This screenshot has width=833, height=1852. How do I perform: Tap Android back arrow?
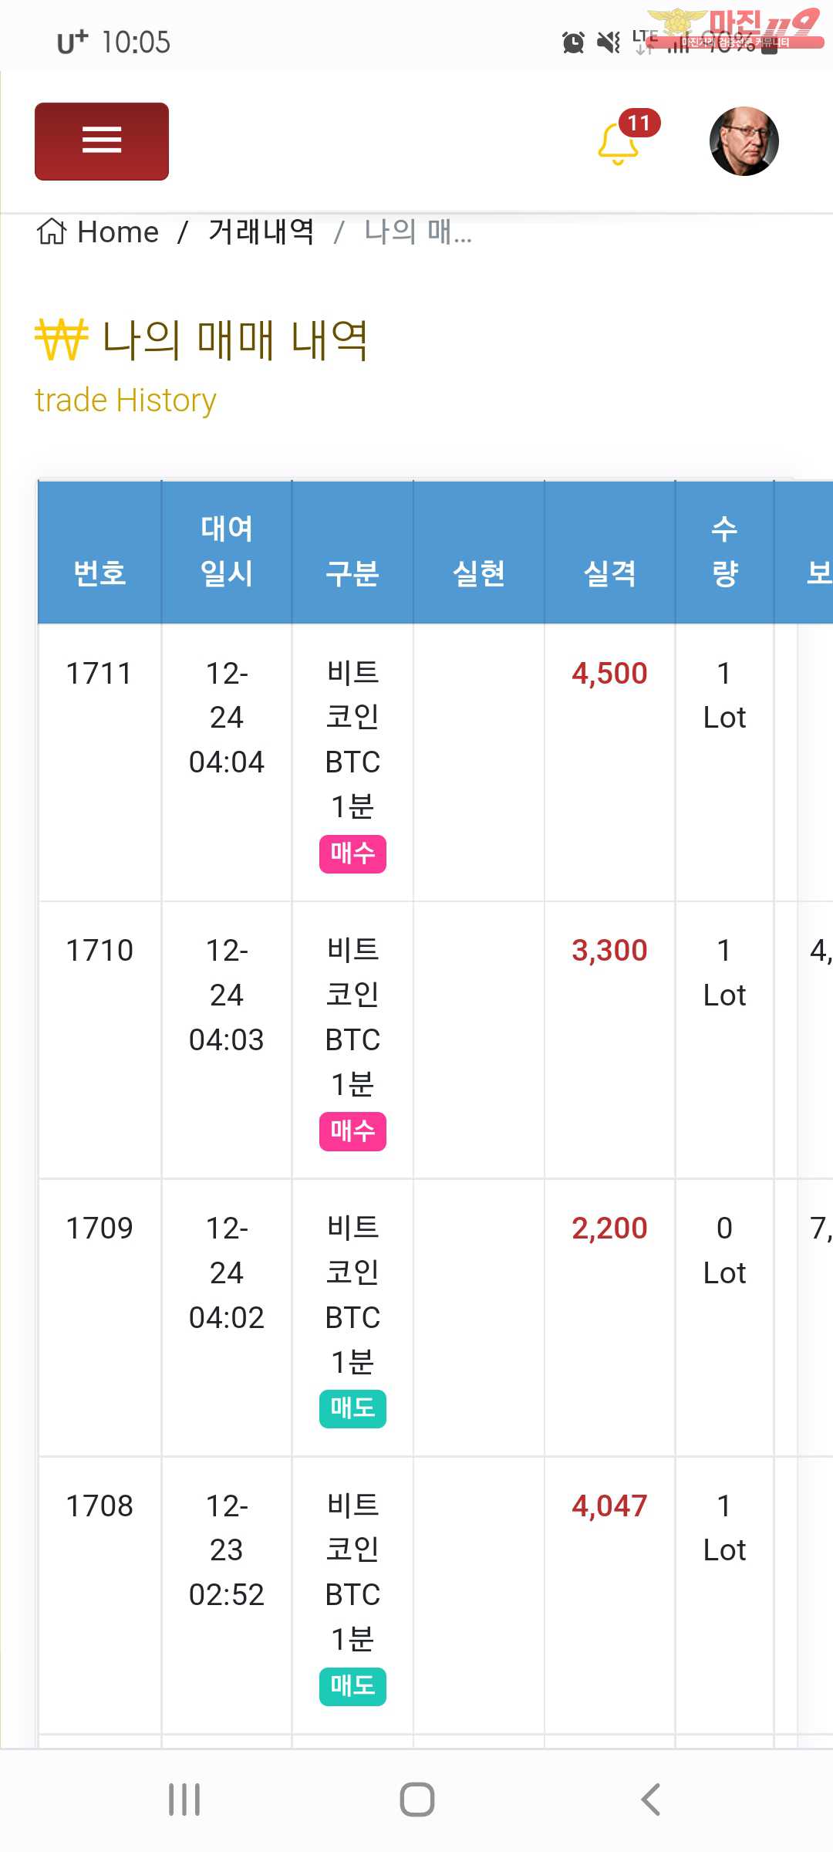[651, 1800]
